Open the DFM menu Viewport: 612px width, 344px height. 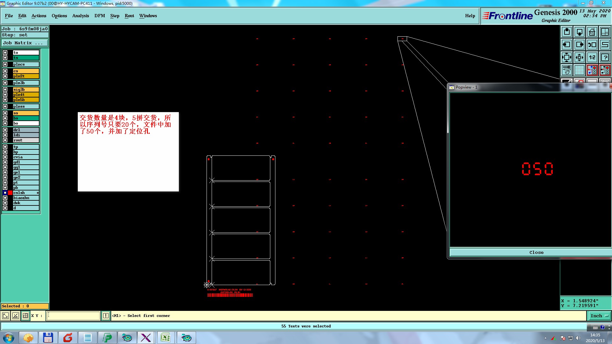[x=99, y=16]
